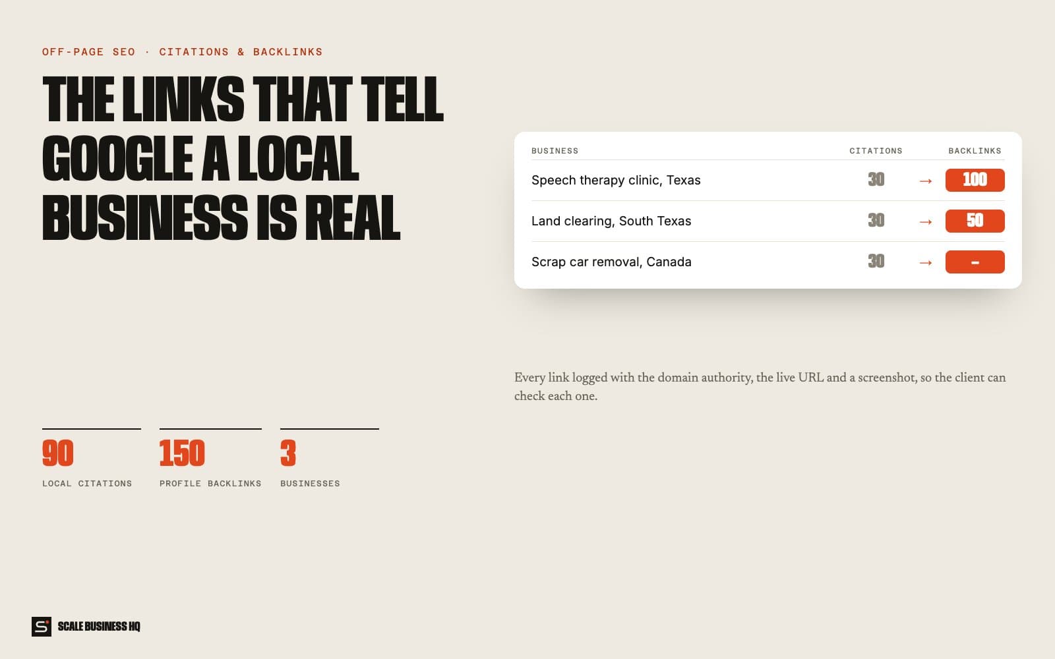Select the Scrap car removal, Canada row text
Image resolution: width=1055 pixels, height=659 pixels.
coord(611,262)
